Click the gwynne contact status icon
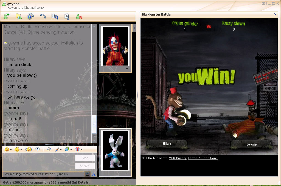 pyautogui.click(x=4, y=4)
